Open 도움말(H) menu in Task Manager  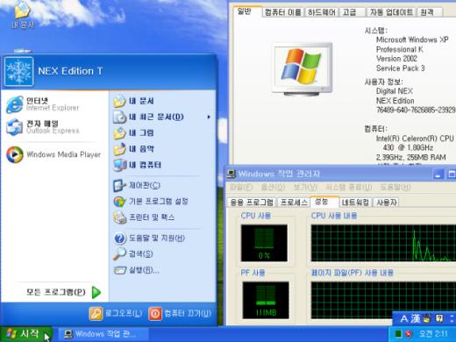[395, 187]
